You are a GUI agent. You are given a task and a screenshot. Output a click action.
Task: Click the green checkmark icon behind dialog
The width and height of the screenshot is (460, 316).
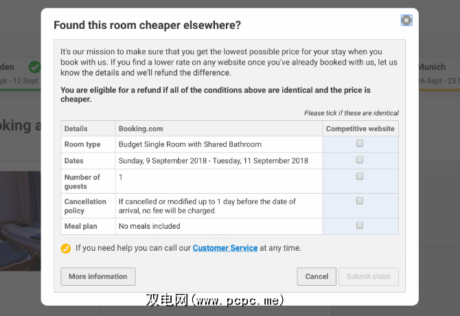tap(34, 67)
